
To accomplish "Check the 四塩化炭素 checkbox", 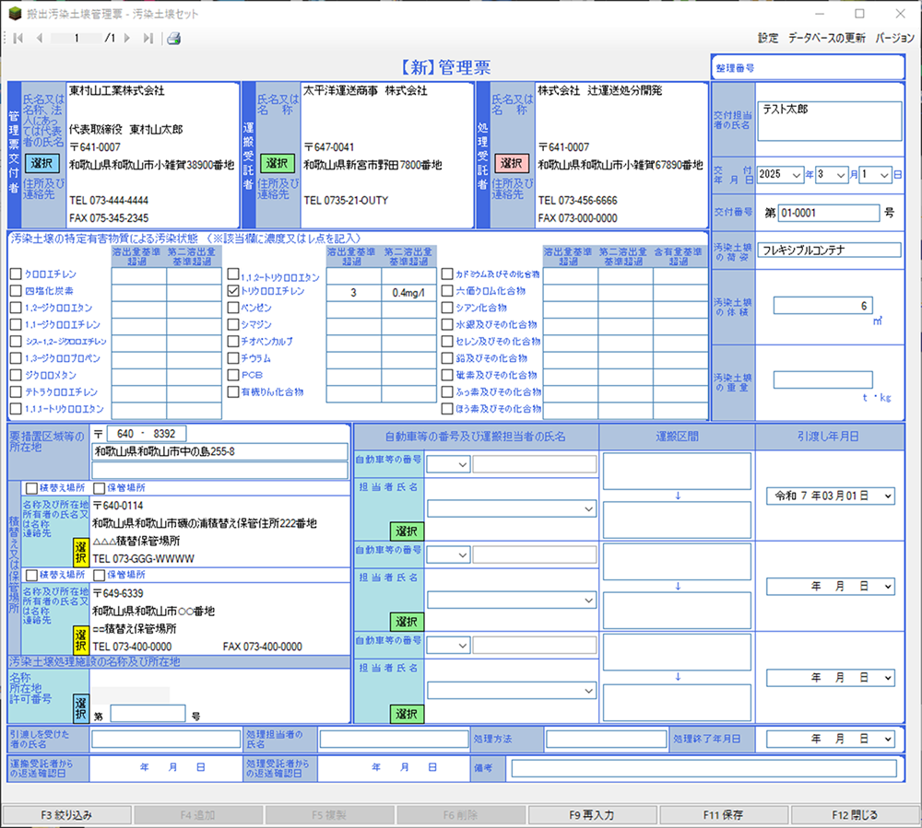I will pos(16,291).
